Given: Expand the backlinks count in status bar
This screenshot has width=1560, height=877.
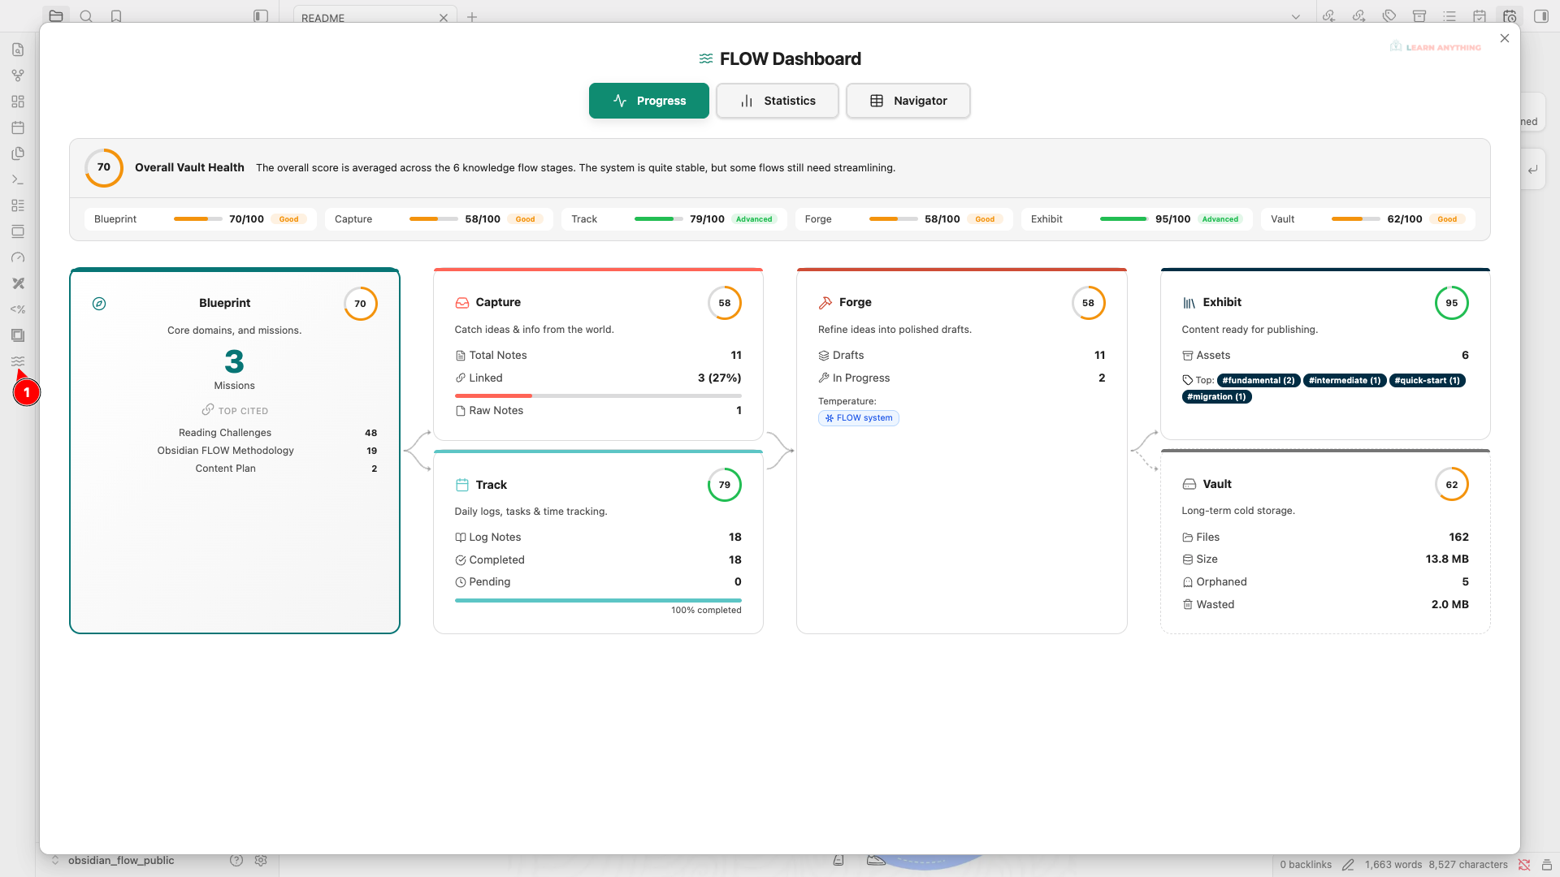Looking at the screenshot, I should (x=1306, y=864).
